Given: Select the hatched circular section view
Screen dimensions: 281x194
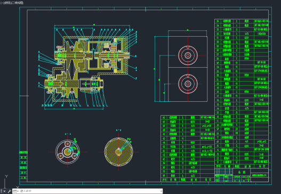Looking at the screenshot, I should (x=118, y=152).
